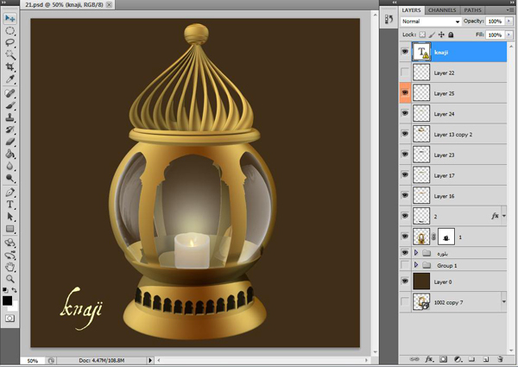This screenshot has height=367, width=518.
Task: Select the Crop tool
Action: (10, 66)
